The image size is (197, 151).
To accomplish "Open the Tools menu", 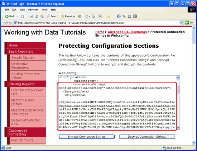I will 45,10.
